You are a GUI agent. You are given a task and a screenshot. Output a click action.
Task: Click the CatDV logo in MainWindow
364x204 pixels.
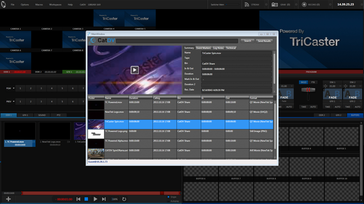tap(102, 41)
